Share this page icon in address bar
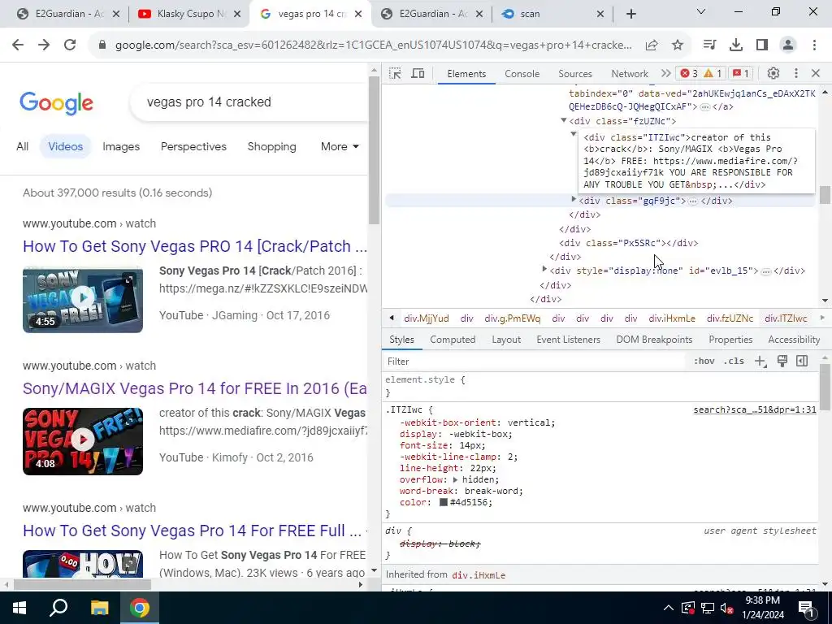This screenshot has width=832, height=624. click(x=652, y=45)
